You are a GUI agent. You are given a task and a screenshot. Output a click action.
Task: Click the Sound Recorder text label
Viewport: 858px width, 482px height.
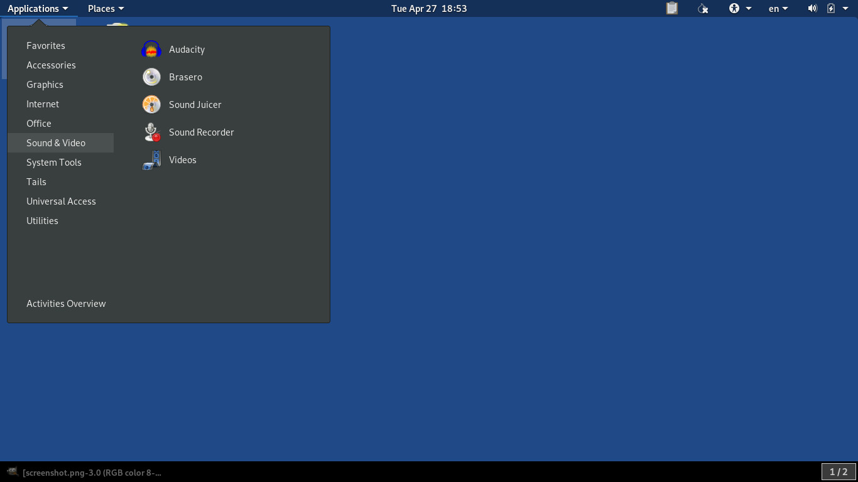coord(201,132)
